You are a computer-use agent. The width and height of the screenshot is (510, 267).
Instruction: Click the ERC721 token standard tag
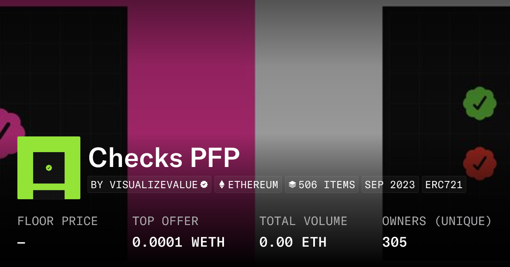tap(444, 185)
